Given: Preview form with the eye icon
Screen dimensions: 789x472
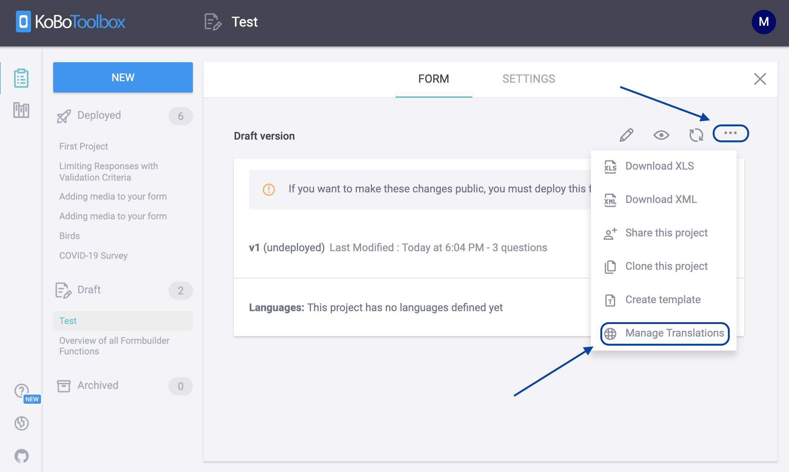Looking at the screenshot, I should 661,135.
